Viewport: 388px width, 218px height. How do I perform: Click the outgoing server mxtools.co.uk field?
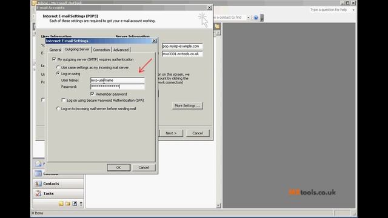click(x=182, y=54)
